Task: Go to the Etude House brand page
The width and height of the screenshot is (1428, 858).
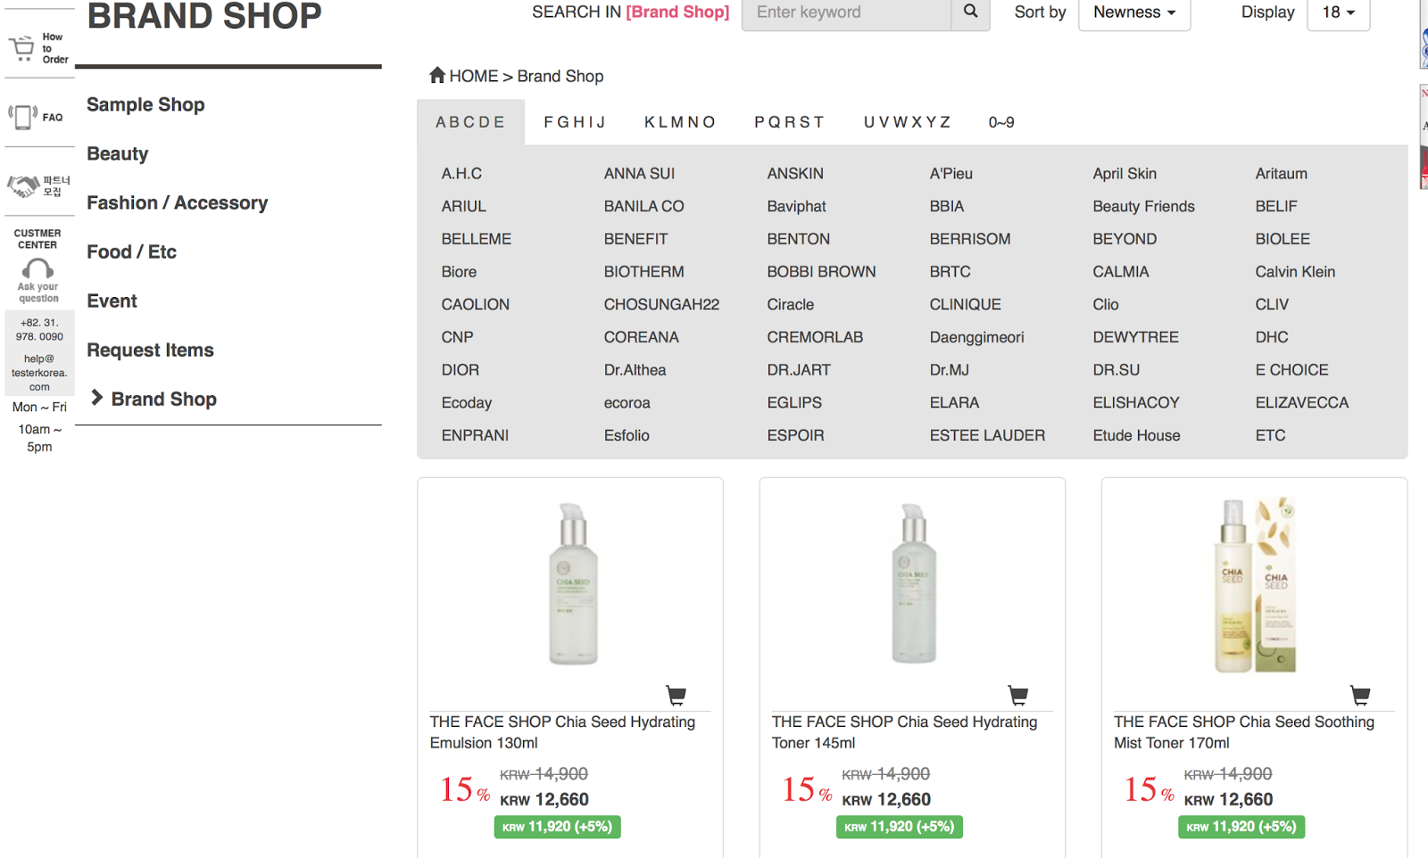Action: 1136,435
